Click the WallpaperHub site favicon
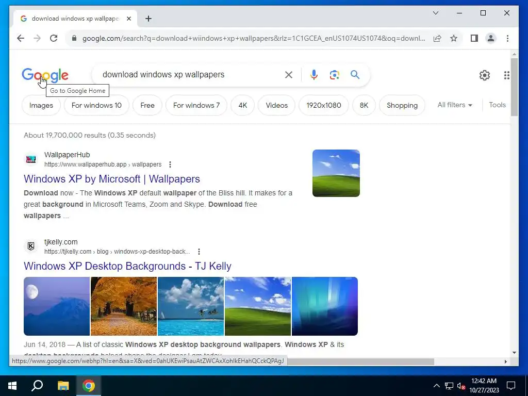This screenshot has width=528, height=396. pos(31,159)
